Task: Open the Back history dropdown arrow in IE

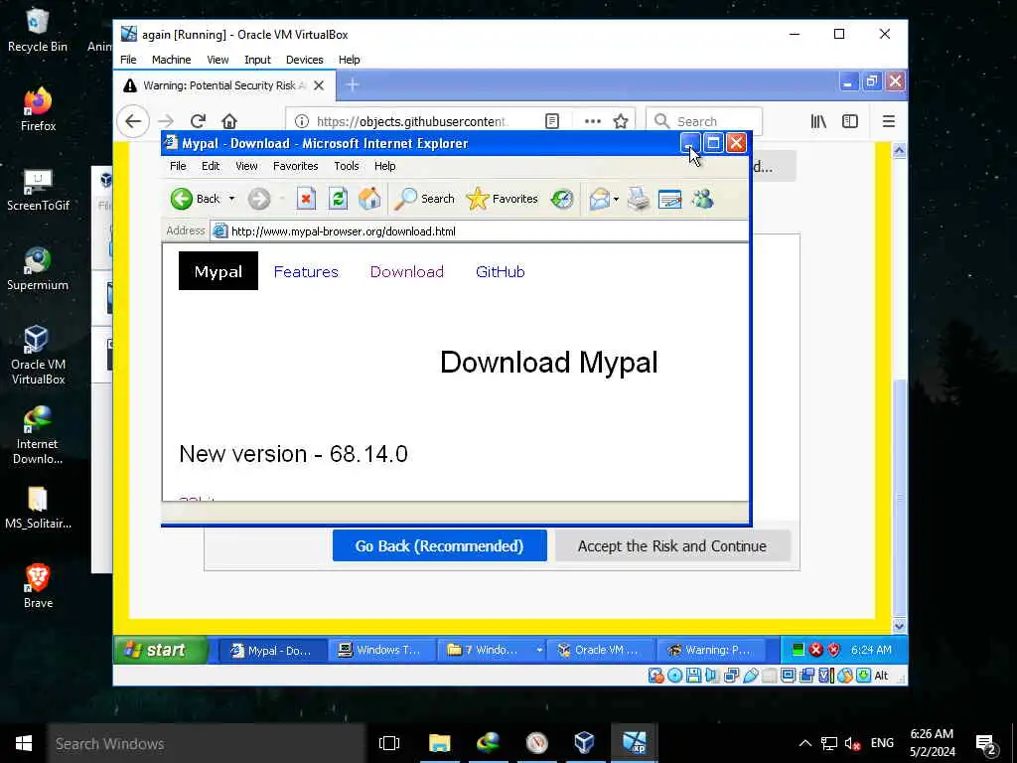Action: click(x=231, y=199)
